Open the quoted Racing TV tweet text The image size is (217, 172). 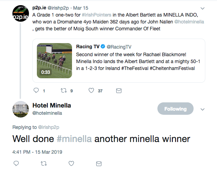(x=138, y=61)
